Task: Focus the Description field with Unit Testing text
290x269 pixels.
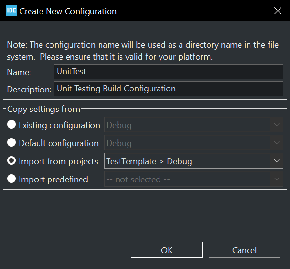Action: (168, 89)
